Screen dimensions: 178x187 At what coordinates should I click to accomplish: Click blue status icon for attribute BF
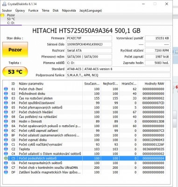6,135
